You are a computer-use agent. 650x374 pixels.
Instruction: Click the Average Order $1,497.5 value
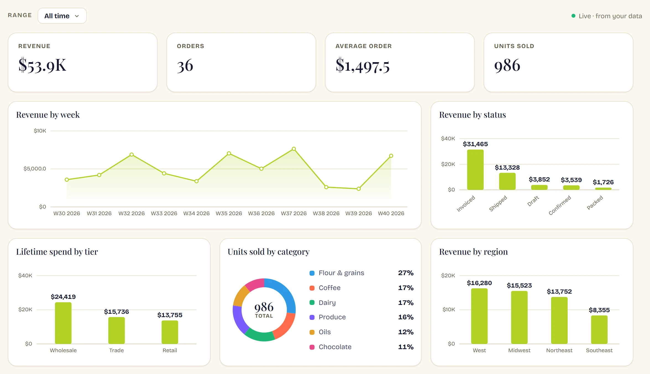[x=363, y=66]
